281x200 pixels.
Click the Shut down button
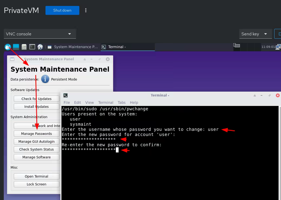point(62,10)
